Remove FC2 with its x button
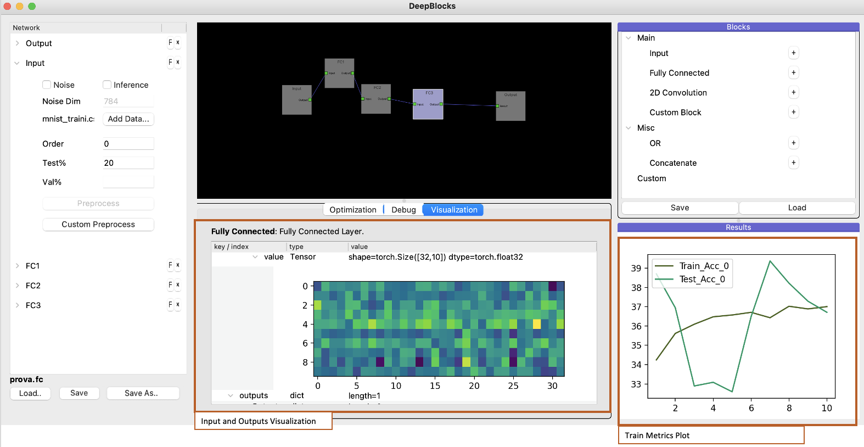This screenshot has height=447, width=864. click(178, 285)
